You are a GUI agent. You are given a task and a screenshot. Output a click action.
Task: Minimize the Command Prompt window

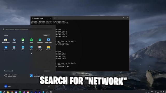(x=119, y=18)
